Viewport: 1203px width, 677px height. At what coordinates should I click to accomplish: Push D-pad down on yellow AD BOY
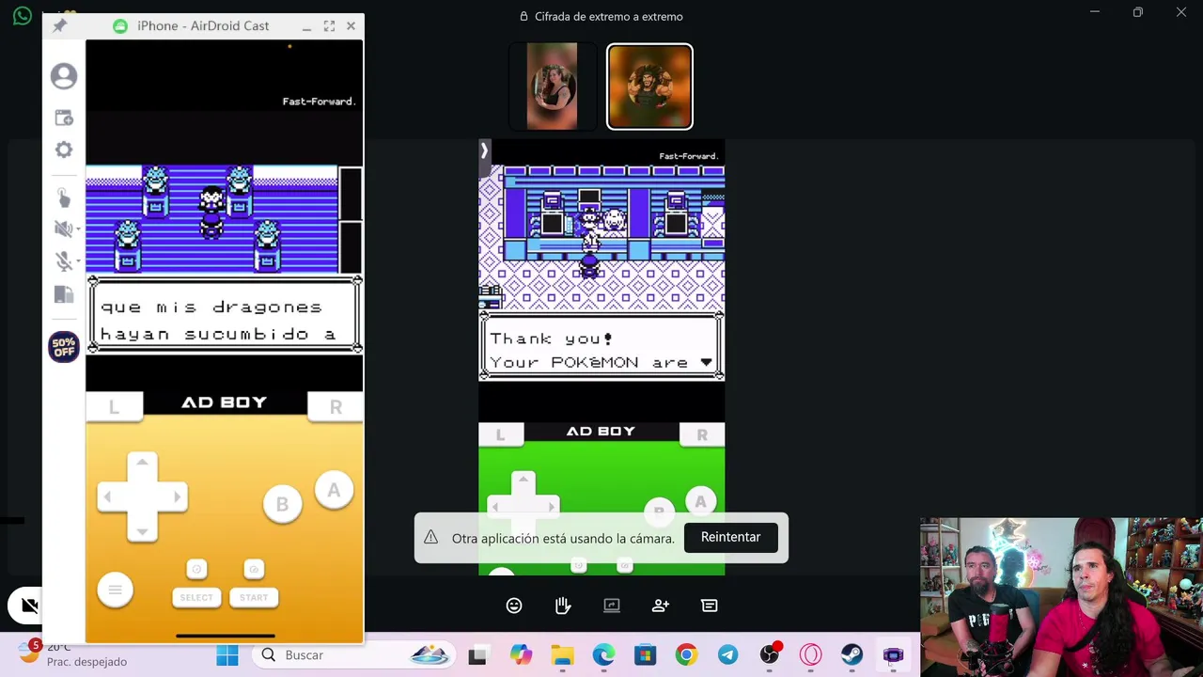point(142,530)
